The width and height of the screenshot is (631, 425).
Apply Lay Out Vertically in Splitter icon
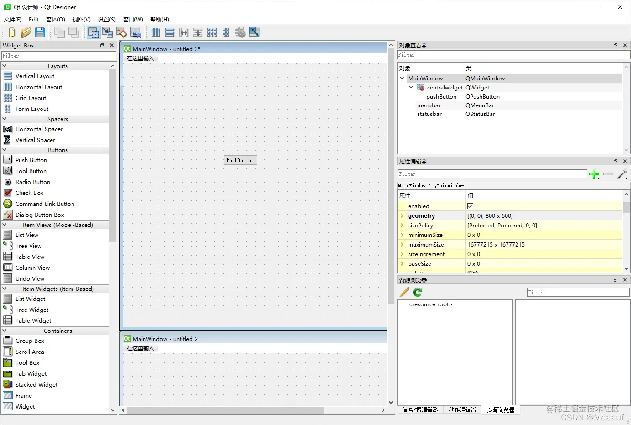pyautogui.click(x=198, y=32)
